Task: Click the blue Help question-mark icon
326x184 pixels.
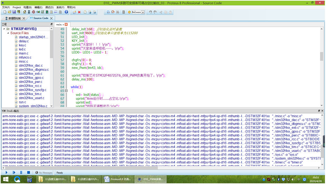Action: (66, 12)
